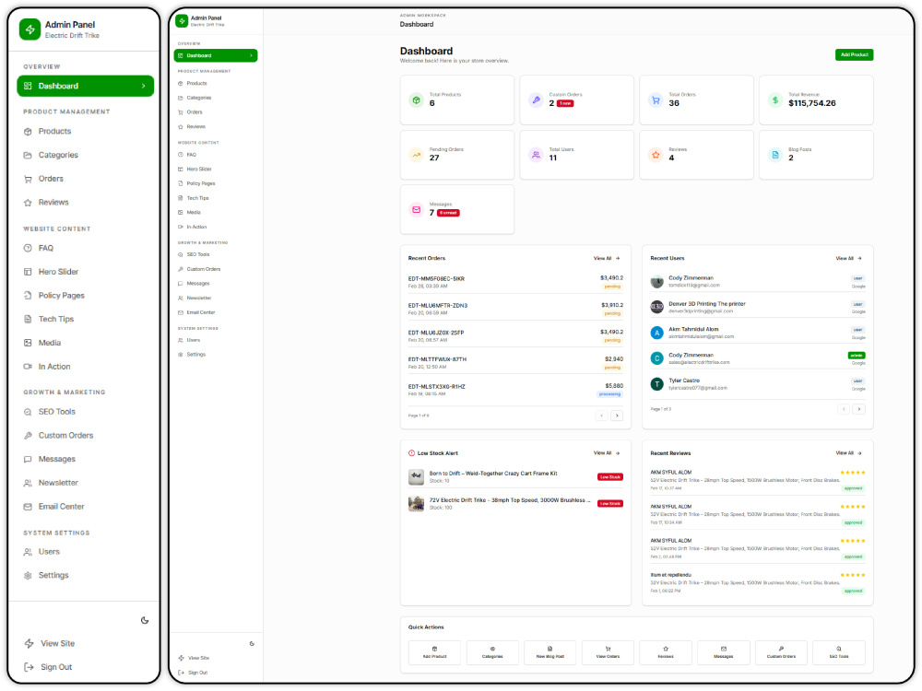Image resolution: width=922 pixels, height=691 pixels.
Task: Click the green box icon on Total Products card
Action: tap(417, 100)
